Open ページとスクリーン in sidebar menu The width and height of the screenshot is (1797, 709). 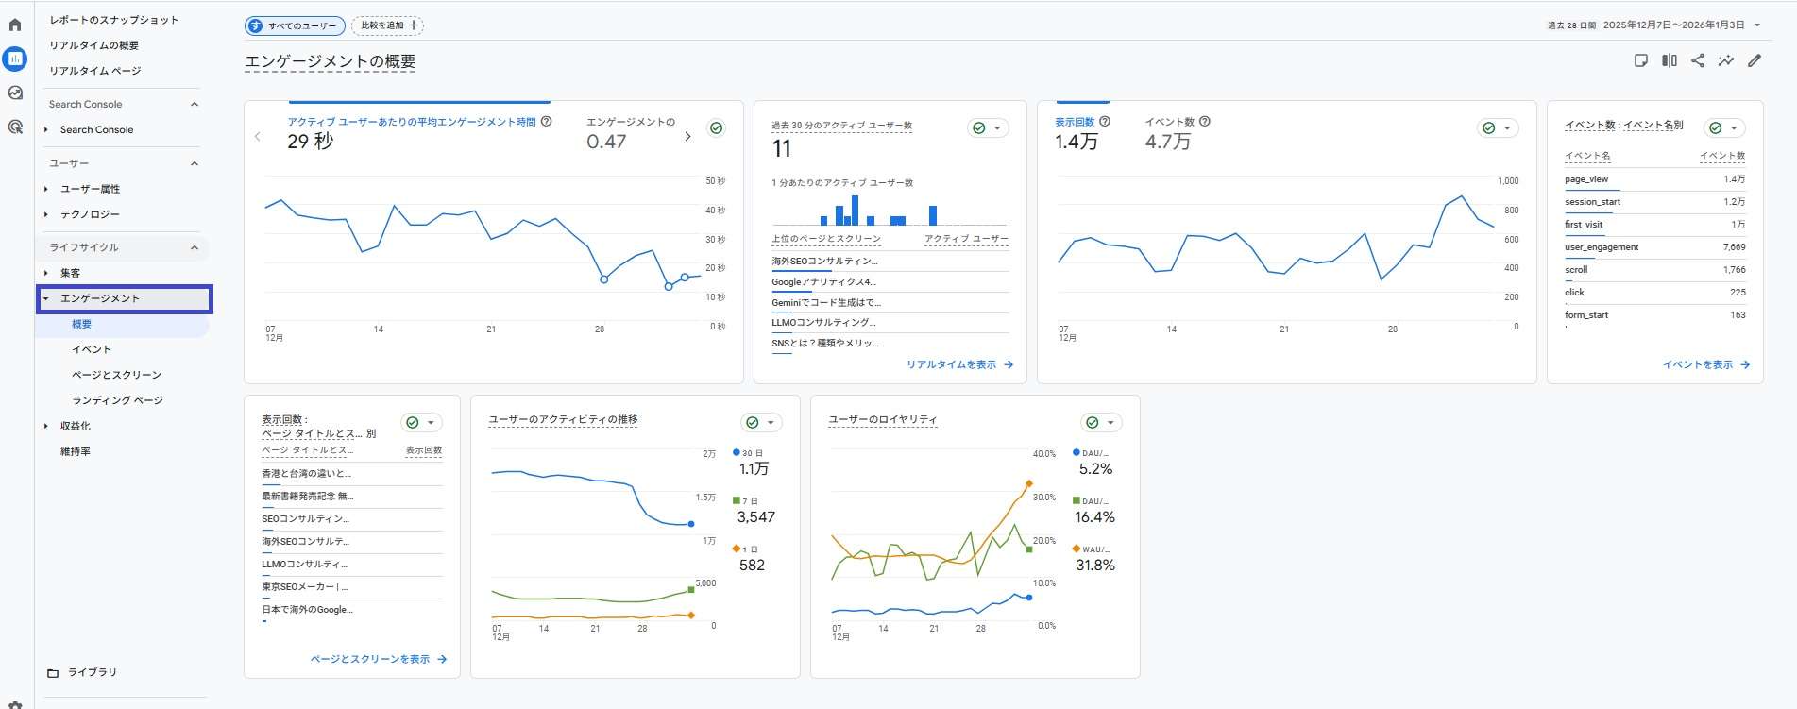(x=116, y=375)
